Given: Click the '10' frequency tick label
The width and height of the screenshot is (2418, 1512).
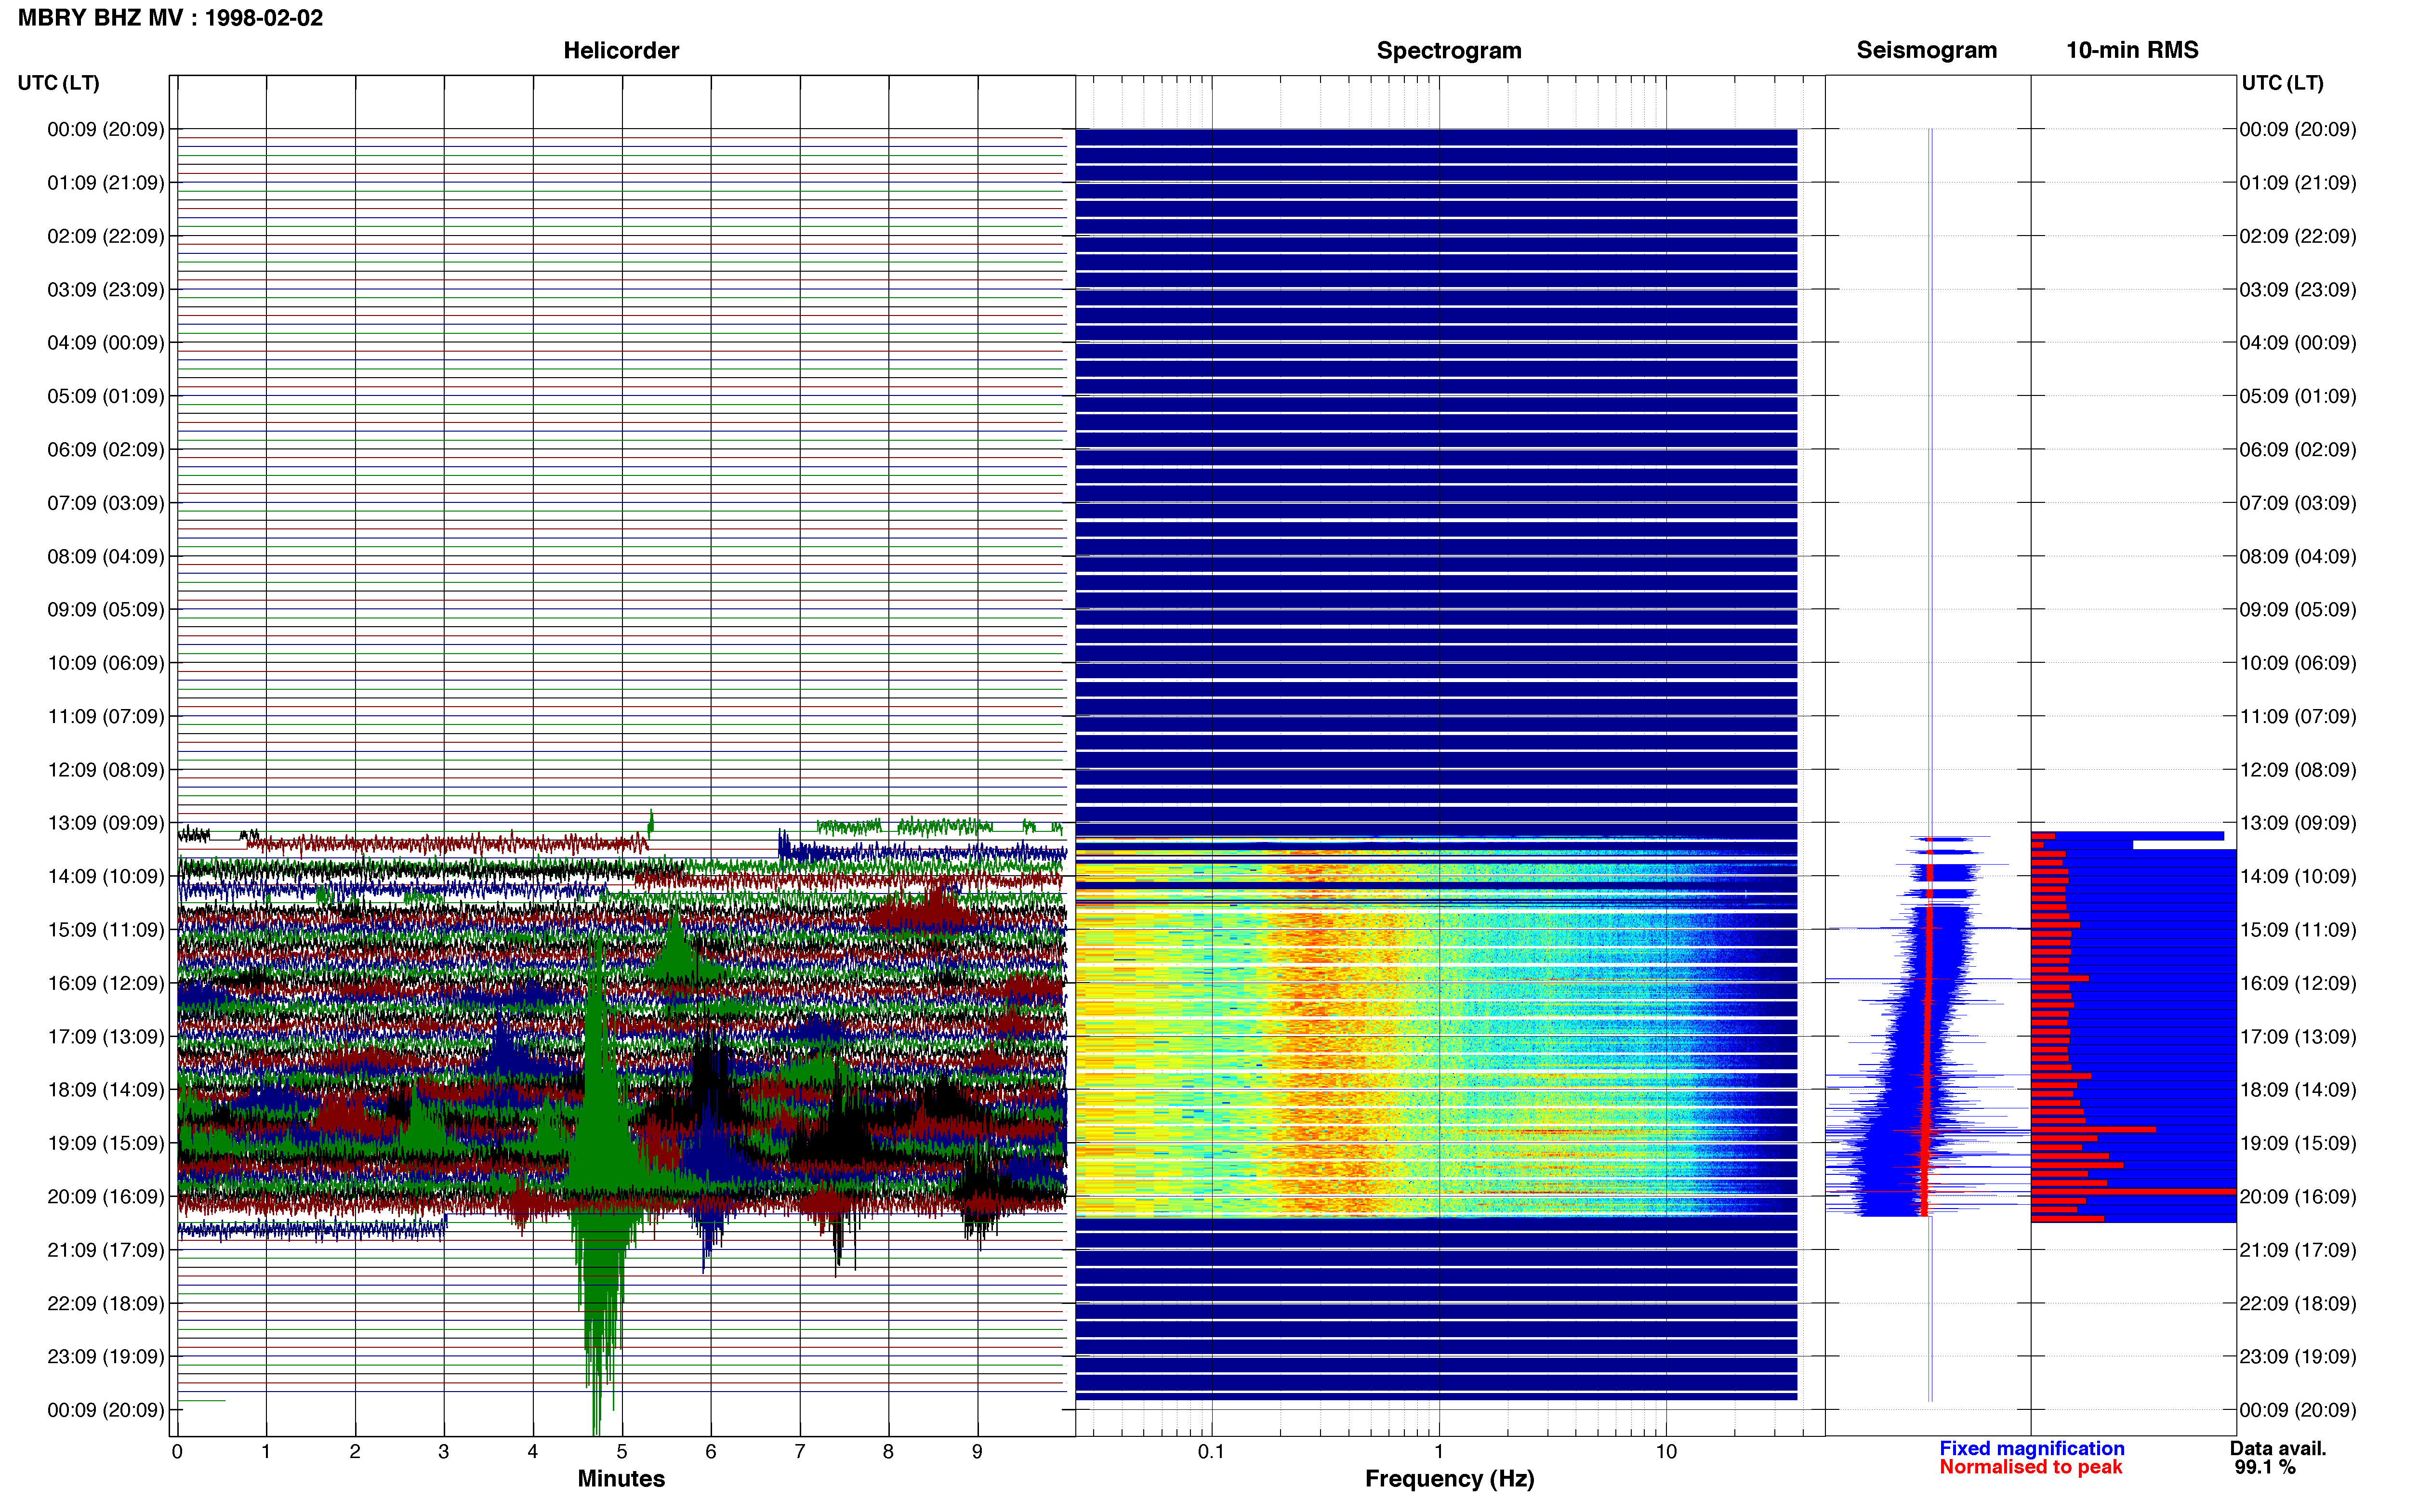Looking at the screenshot, I should point(1666,1452).
